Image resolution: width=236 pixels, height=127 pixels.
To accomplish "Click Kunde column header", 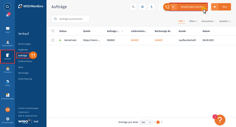I will [182, 31].
